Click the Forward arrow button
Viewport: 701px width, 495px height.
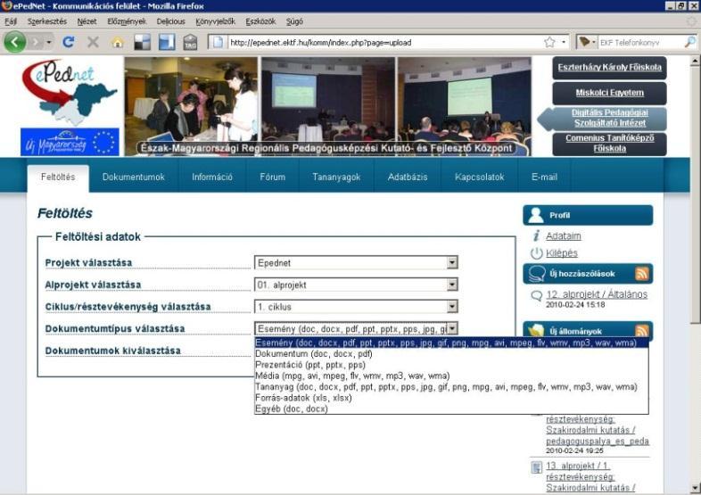pyautogui.click(x=36, y=43)
